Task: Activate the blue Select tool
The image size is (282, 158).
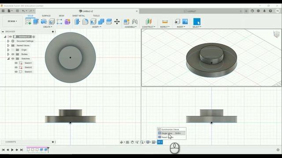Action: (x=197, y=22)
